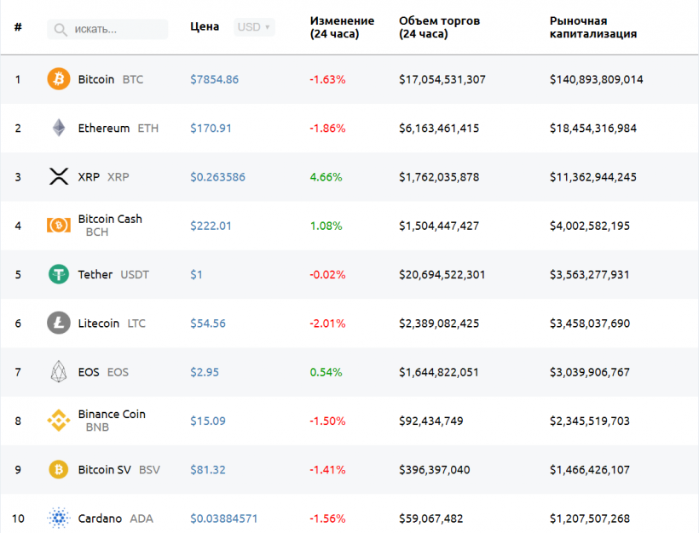This screenshot has height=533, width=699.
Task: Click the green 4.66% change value for XRP
Action: (x=328, y=176)
